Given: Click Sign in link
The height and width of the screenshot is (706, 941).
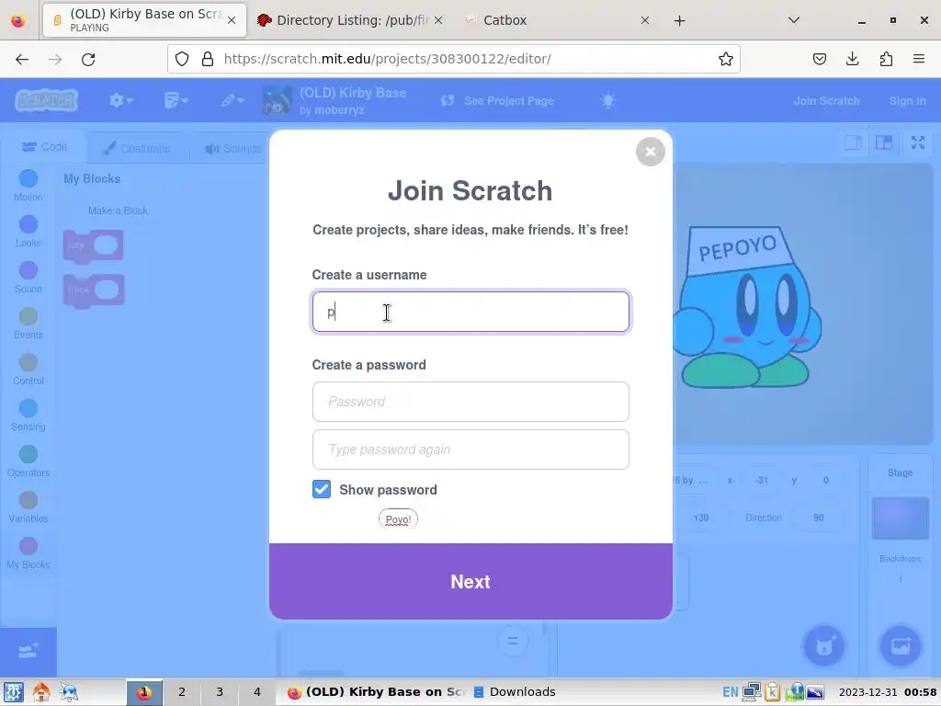Looking at the screenshot, I should point(907,101).
